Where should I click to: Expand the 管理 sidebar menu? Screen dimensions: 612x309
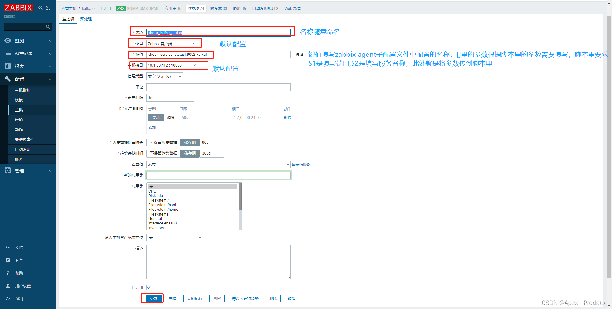click(x=28, y=171)
